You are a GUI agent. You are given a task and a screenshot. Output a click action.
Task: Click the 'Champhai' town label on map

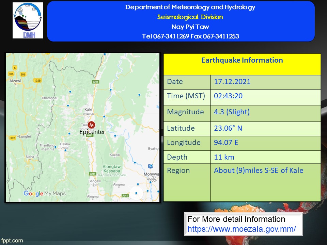coord(49,98)
